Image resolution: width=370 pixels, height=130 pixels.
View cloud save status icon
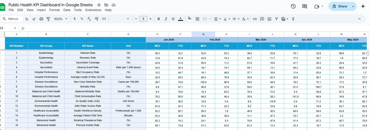coord(114,5)
